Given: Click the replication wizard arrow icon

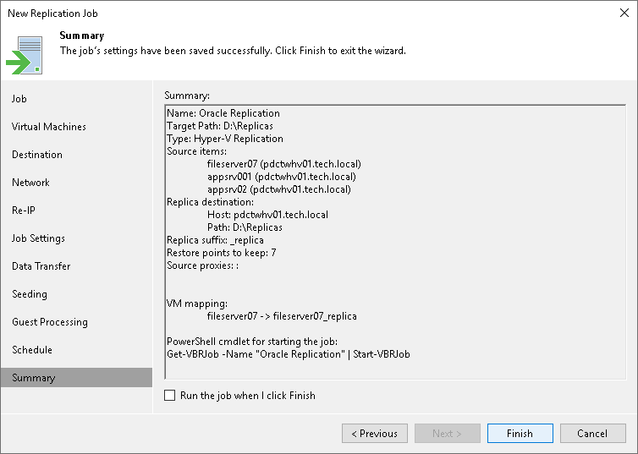Looking at the screenshot, I should click(x=24, y=55).
